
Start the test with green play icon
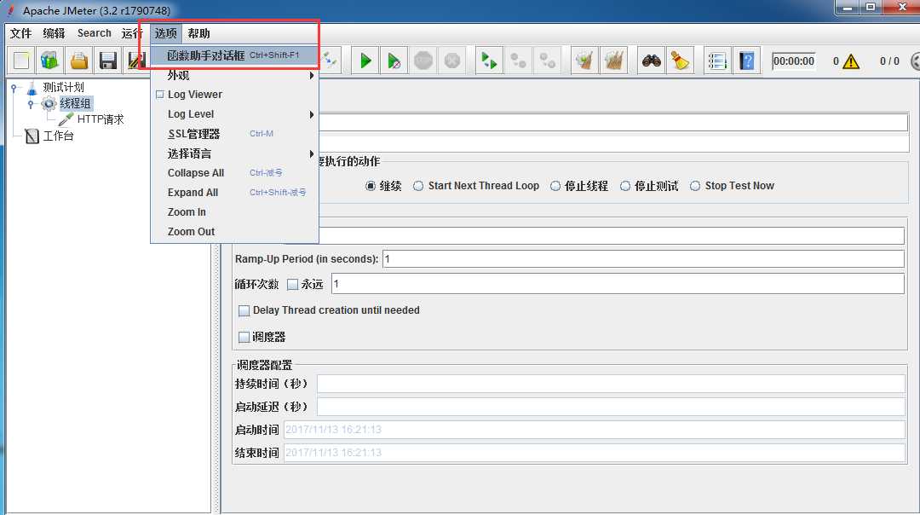(365, 61)
